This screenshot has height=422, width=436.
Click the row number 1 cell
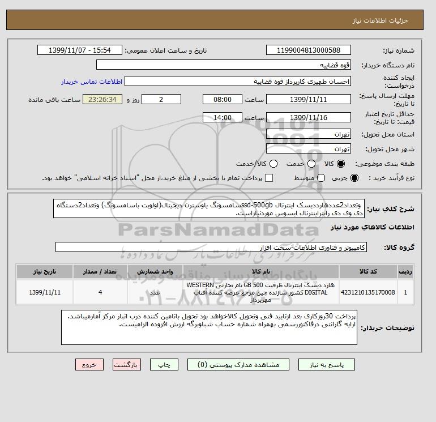pos(405,292)
